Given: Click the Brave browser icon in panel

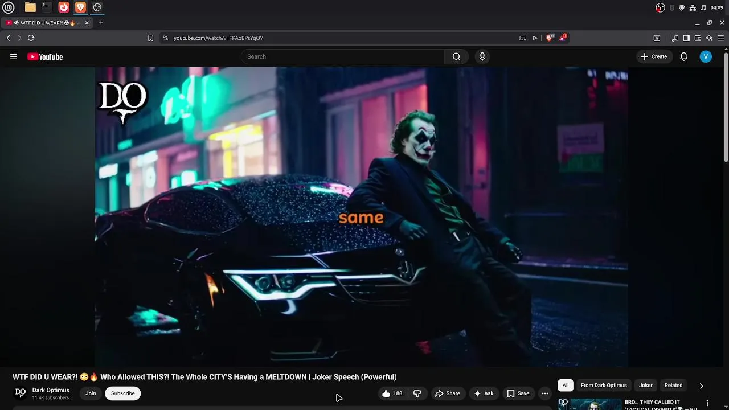Looking at the screenshot, I should tap(80, 7).
